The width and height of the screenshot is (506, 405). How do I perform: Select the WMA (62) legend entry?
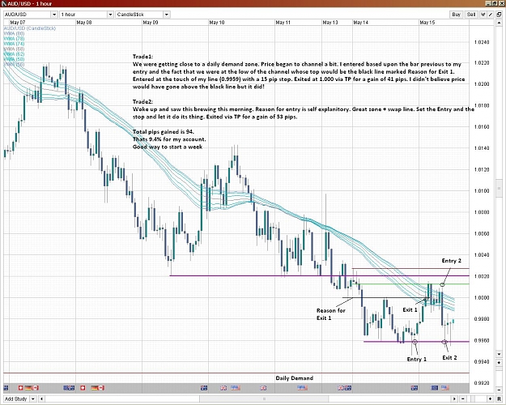point(14,54)
